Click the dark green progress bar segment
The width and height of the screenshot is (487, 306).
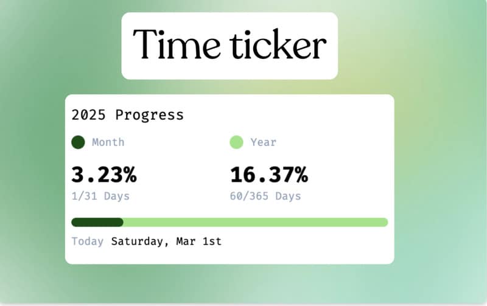96,222
